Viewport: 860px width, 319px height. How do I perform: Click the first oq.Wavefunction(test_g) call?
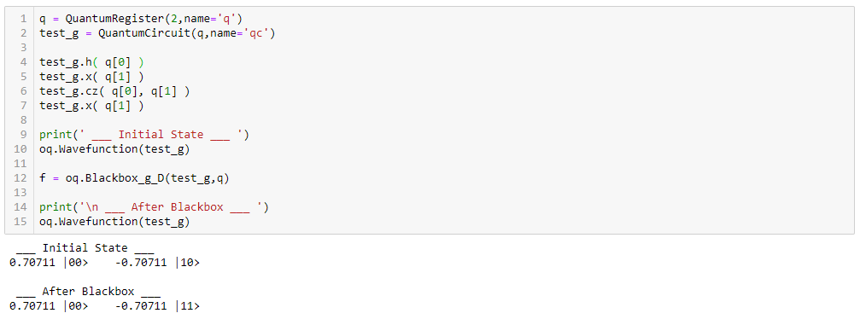pyautogui.click(x=114, y=149)
